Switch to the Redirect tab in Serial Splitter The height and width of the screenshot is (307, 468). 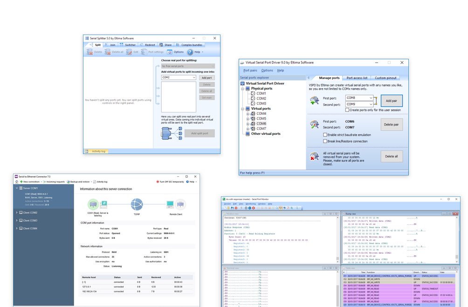pyautogui.click(x=147, y=45)
